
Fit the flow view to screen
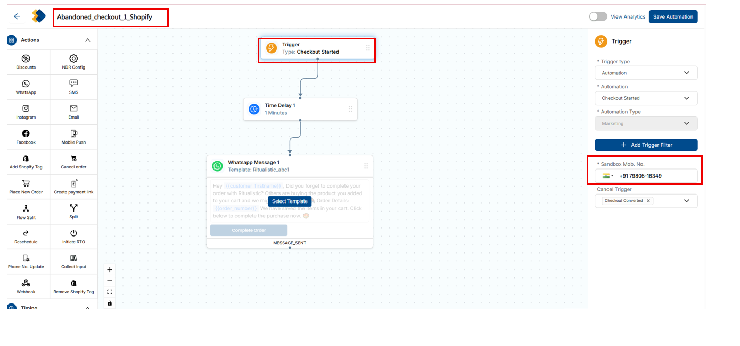click(x=110, y=292)
